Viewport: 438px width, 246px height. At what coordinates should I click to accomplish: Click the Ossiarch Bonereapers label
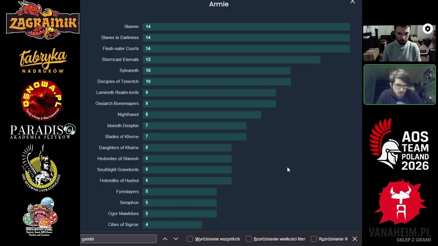coord(117,104)
